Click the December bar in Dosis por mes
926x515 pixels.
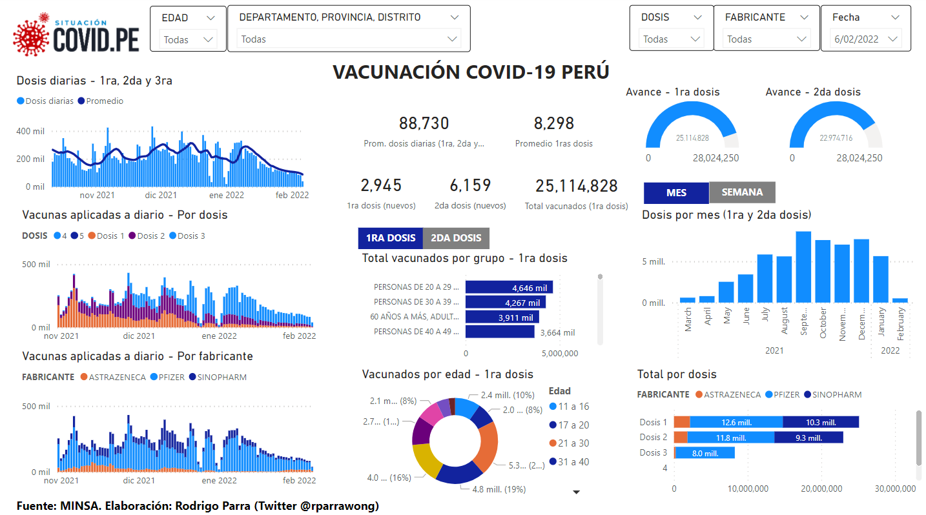[x=861, y=271]
